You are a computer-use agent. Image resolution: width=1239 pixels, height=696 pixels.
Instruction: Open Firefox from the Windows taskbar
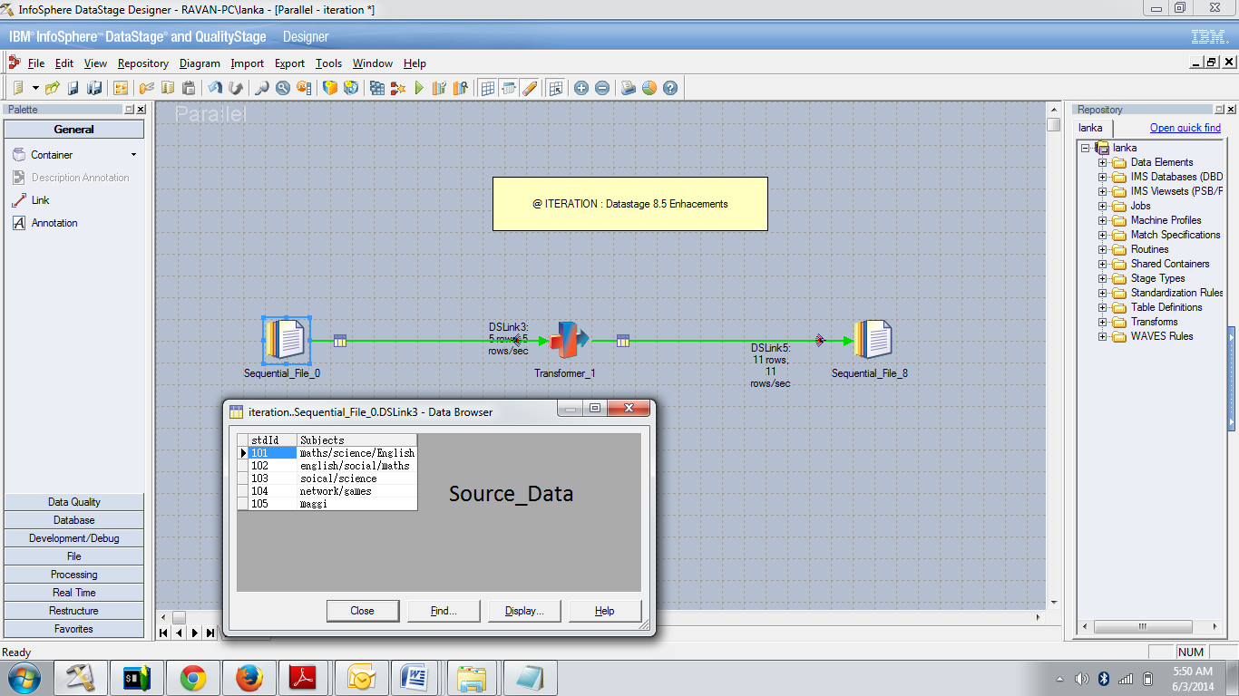[249, 678]
